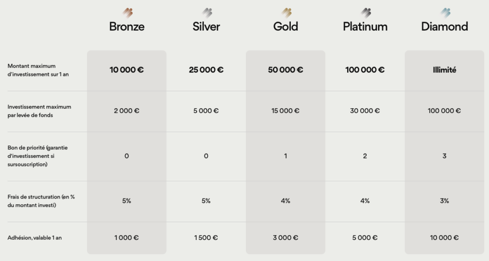Select the Diamond column heading
Viewport: 489px width, 261px height.
click(x=444, y=26)
